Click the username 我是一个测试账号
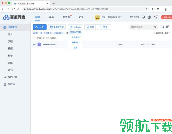172x134 pixels. [x=109, y=17]
